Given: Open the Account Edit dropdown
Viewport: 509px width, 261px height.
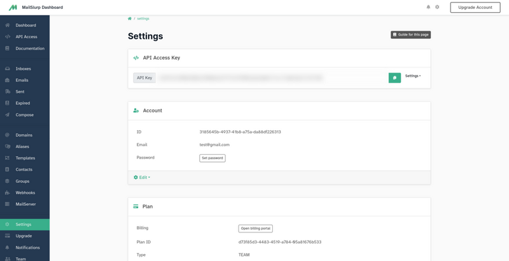Looking at the screenshot, I should coord(143,178).
